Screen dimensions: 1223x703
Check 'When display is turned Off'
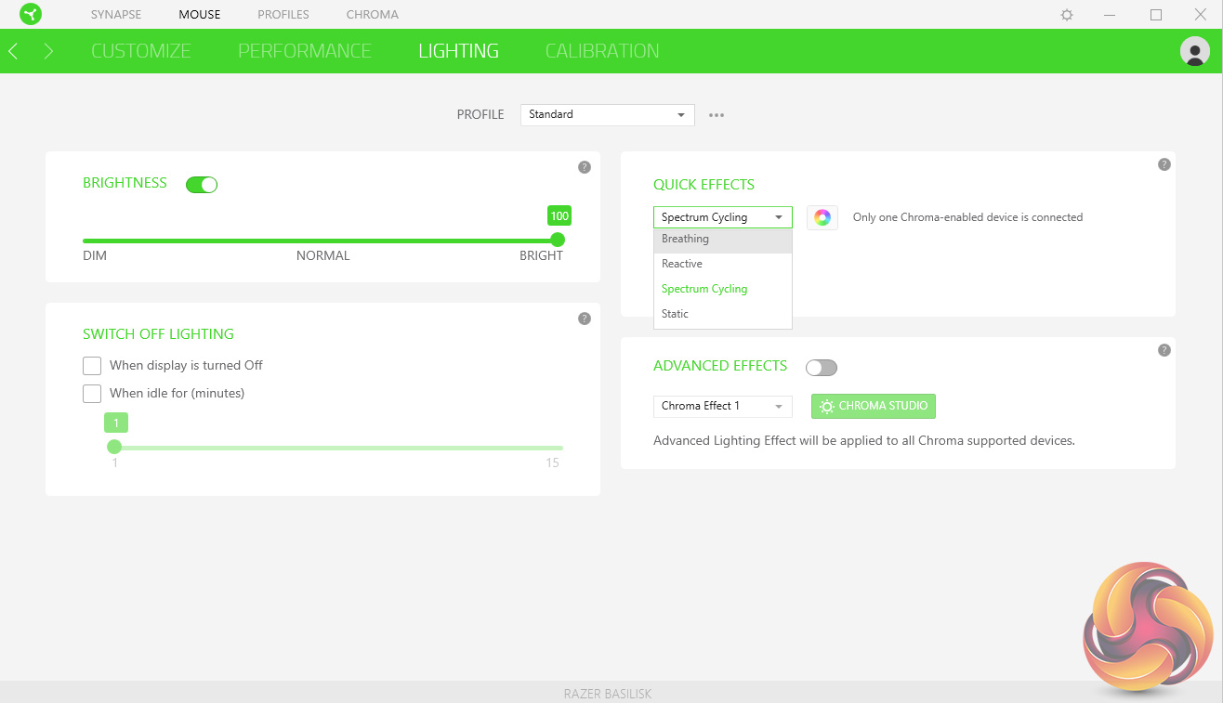coord(92,366)
